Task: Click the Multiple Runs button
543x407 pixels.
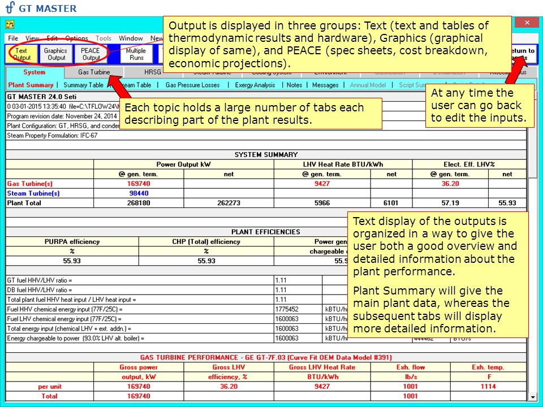Action: 136,54
